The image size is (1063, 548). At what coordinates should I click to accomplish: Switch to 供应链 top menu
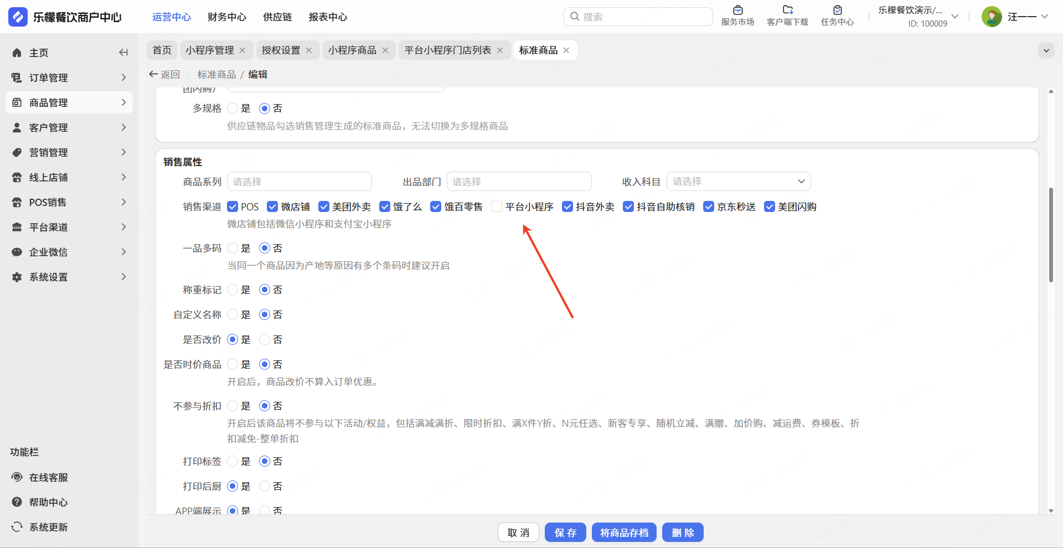pos(277,17)
